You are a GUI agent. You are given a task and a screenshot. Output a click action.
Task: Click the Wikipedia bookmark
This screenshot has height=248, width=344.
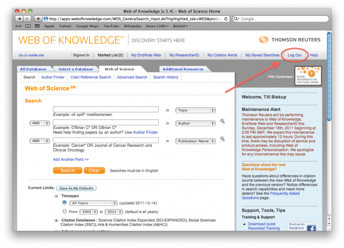pyautogui.click(x=133, y=26)
